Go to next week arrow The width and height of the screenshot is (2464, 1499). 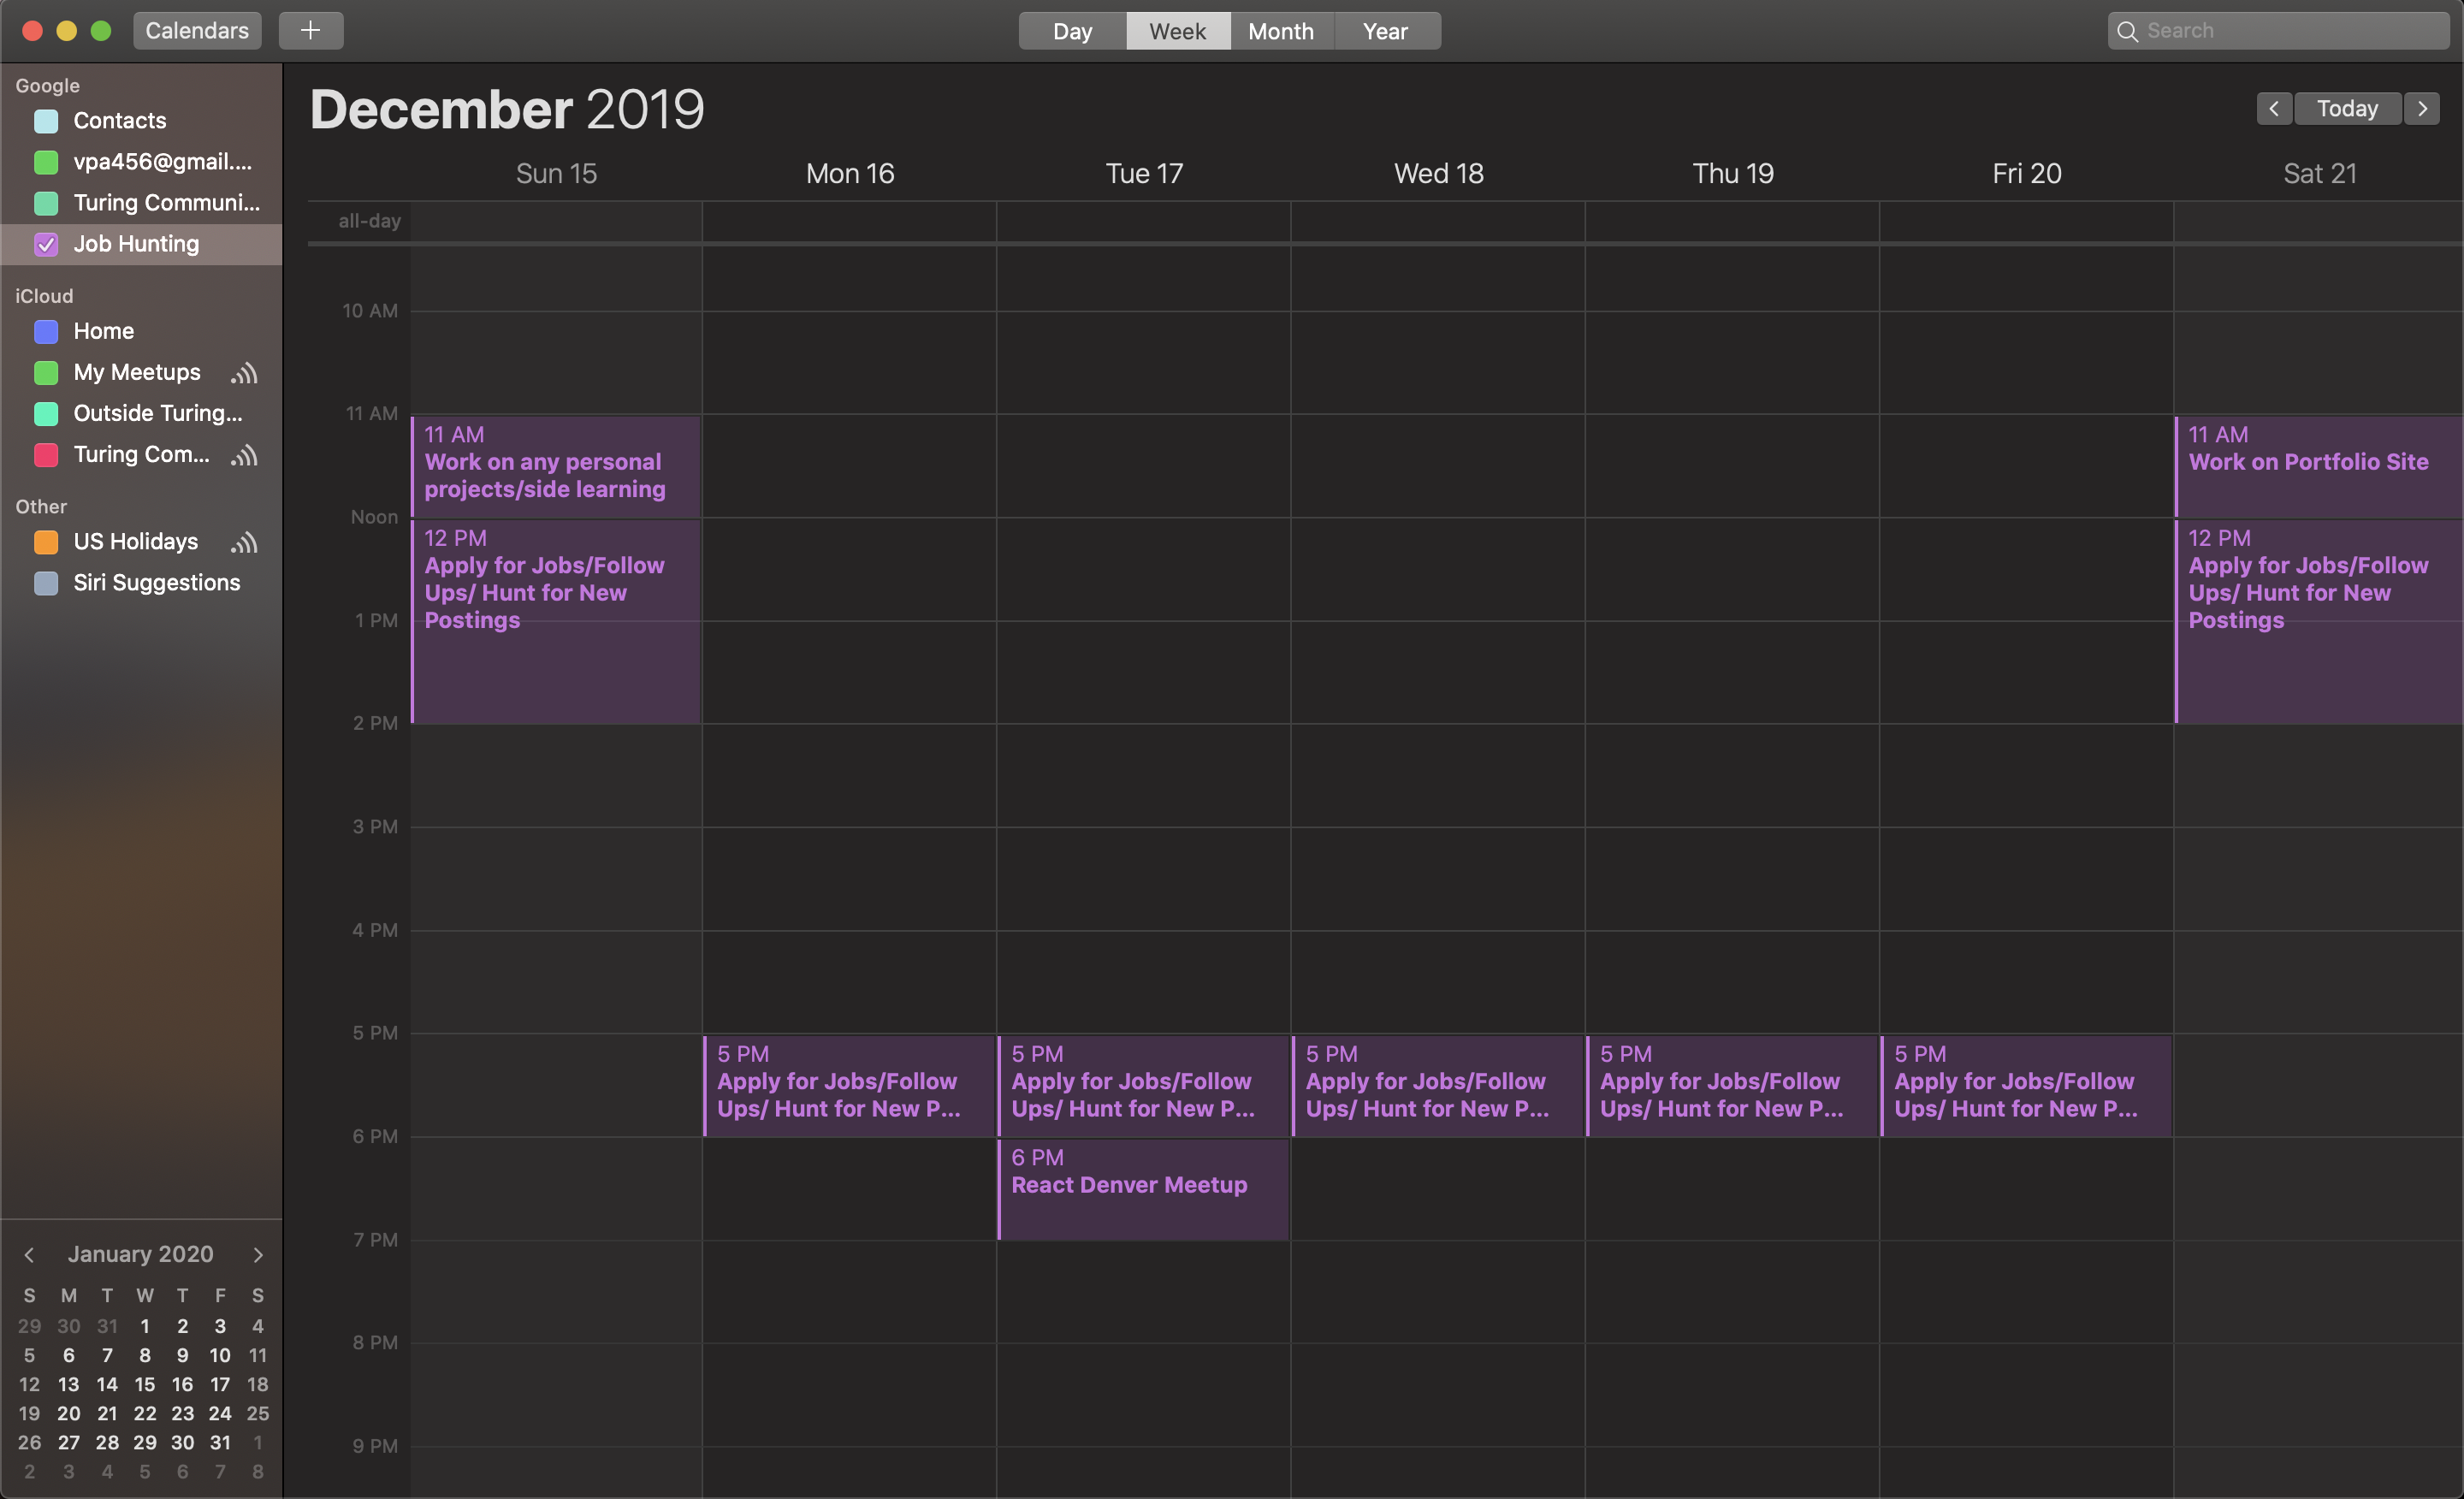[2421, 108]
